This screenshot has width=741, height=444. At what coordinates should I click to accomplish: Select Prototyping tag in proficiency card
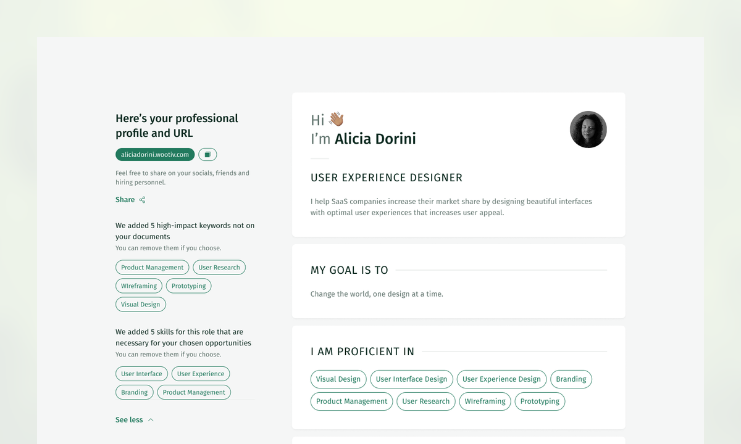tap(540, 401)
